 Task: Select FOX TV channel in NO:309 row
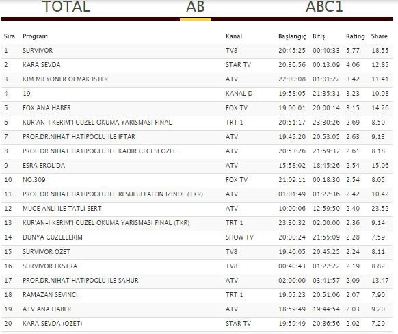pos(237,179)
